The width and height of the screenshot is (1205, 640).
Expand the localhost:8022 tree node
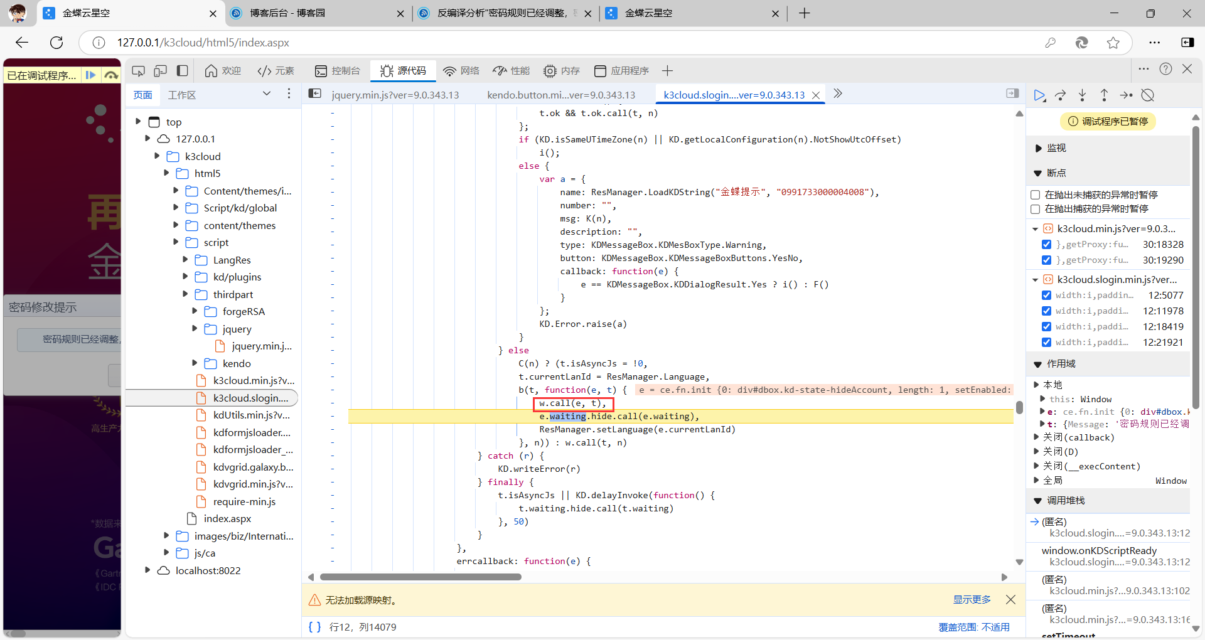point(147,570)
